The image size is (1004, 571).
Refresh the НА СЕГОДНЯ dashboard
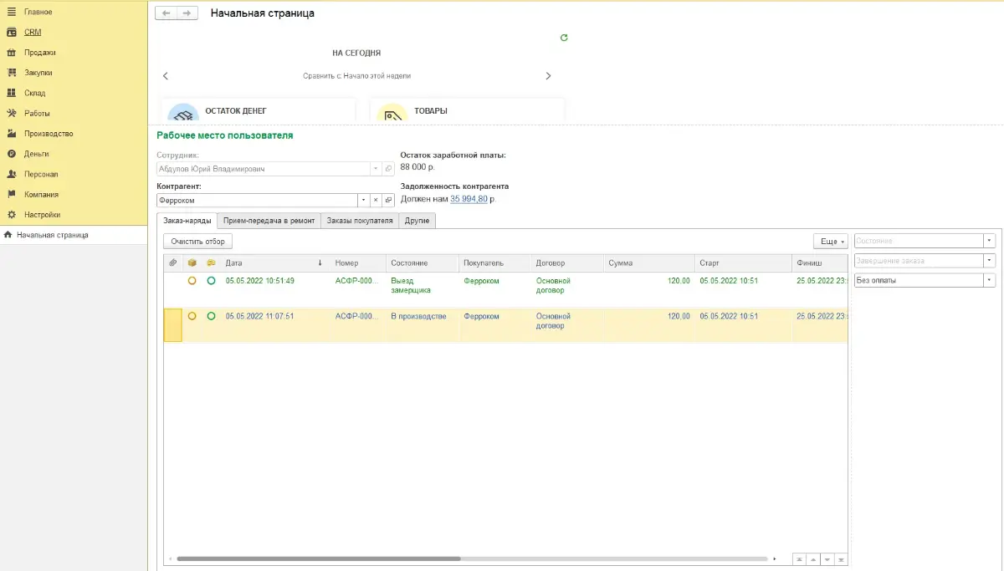pyautogui.click(x=564, y=38)
